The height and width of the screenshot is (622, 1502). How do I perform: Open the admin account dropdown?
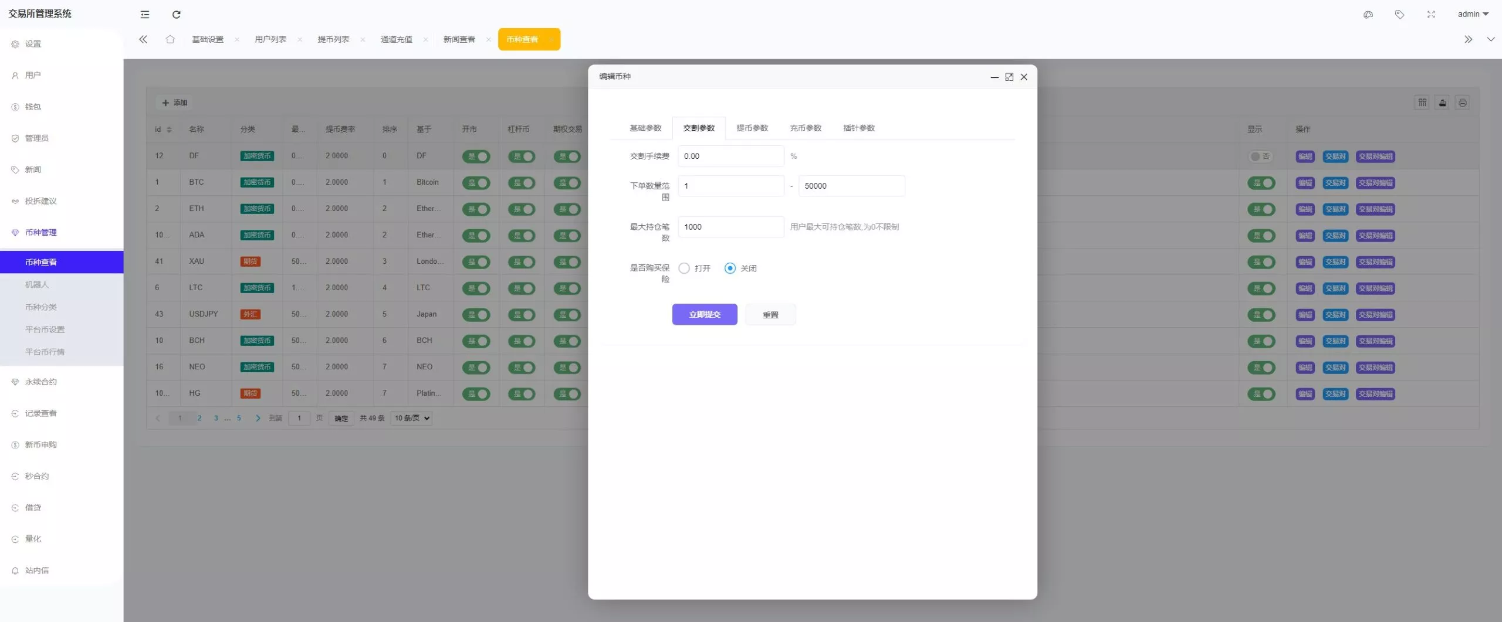click(1473, 14)
